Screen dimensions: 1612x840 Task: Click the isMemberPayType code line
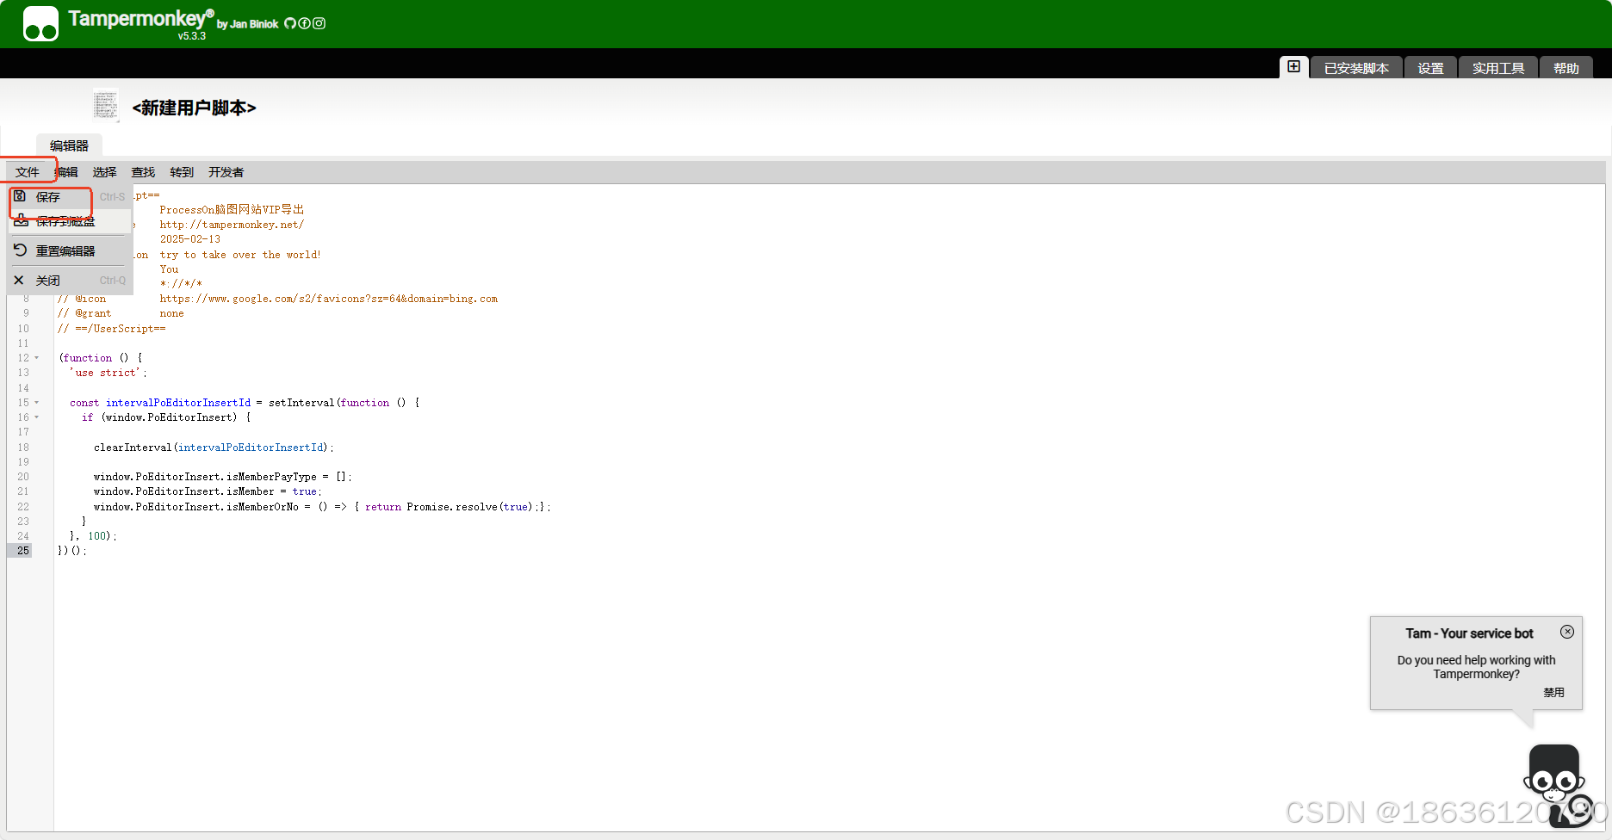click(x=223, y=477)
